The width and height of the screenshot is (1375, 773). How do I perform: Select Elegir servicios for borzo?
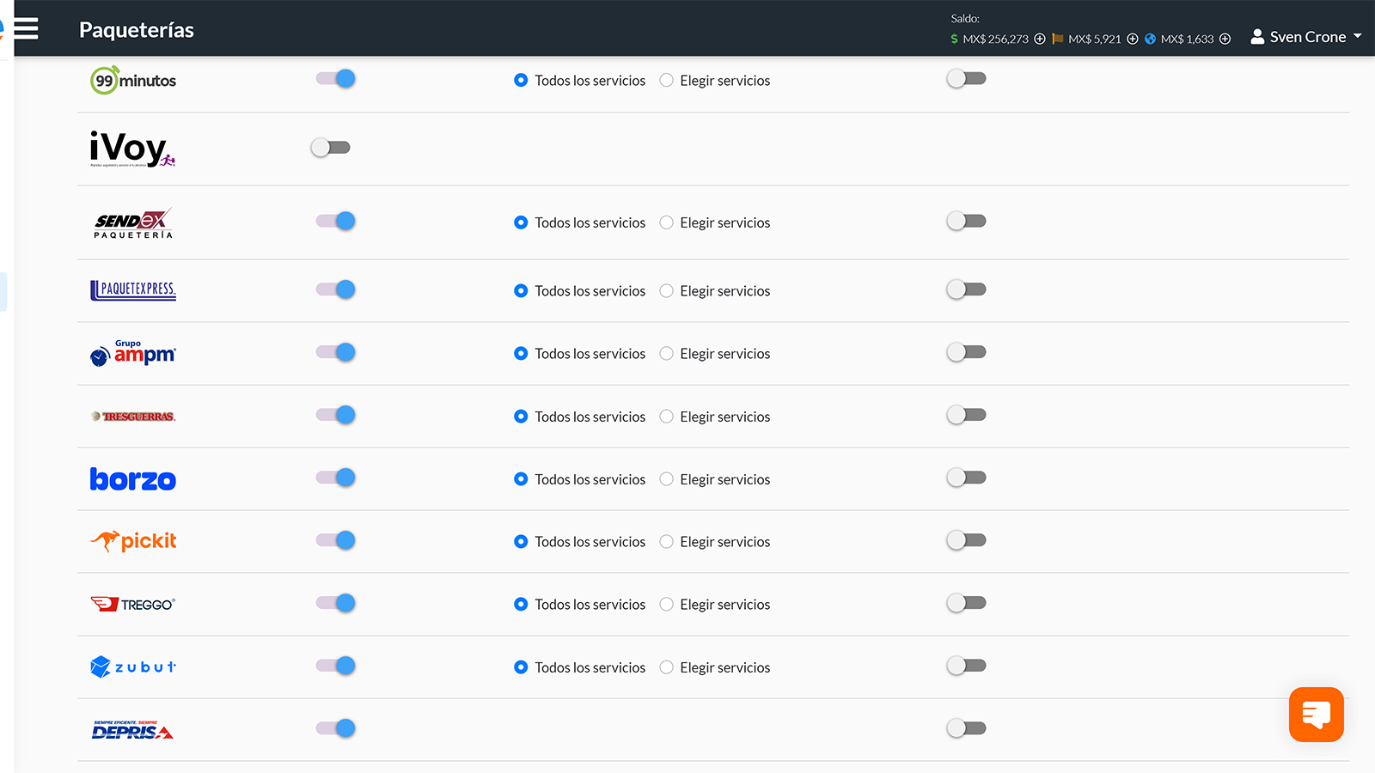pyautogui.click(x=666, y=479)
